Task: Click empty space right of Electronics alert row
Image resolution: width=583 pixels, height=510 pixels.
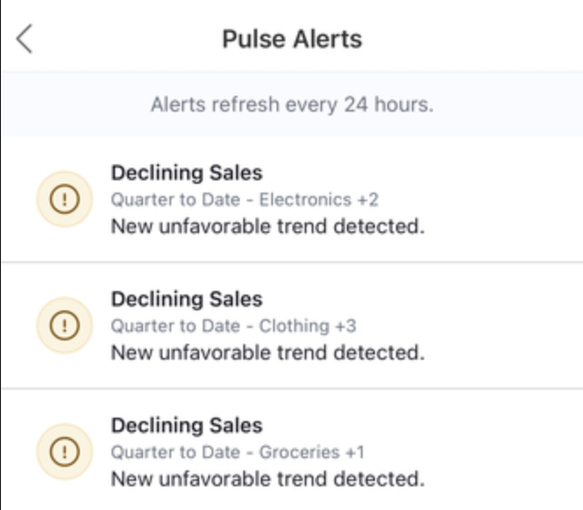Action: pyautogui.click(x=509, y=200)
